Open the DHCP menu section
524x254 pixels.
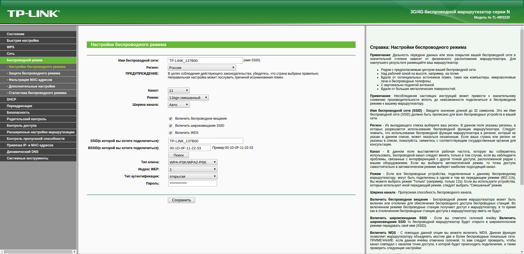tap(11, 99)
